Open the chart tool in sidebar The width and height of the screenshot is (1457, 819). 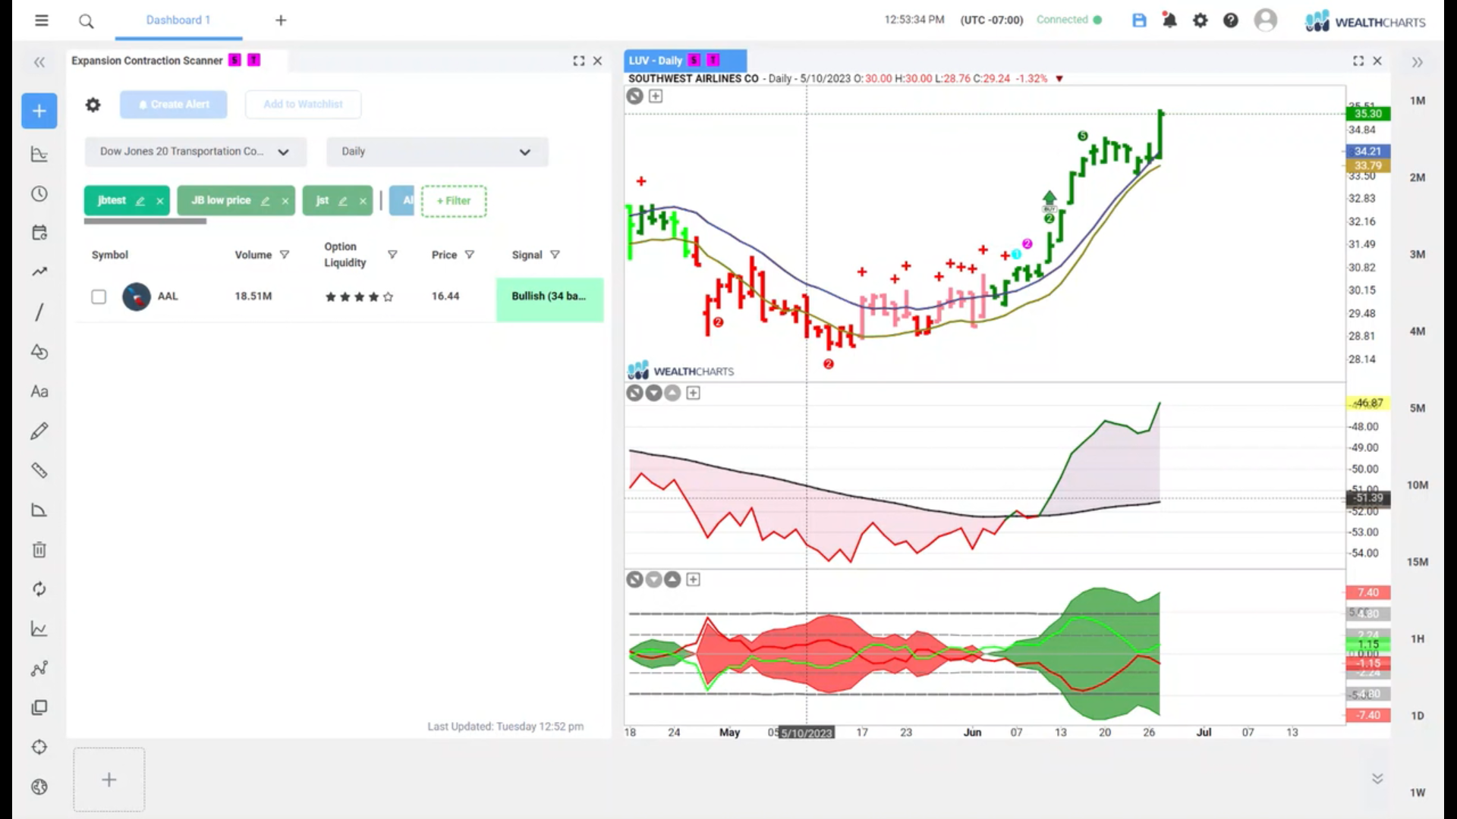tap(39, 154)
